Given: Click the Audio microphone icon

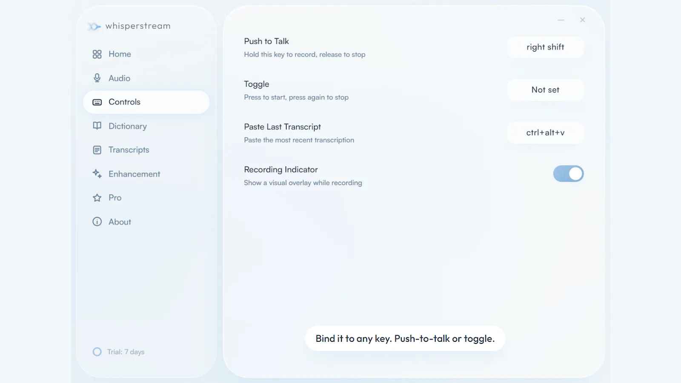Looking at the screenshot, I should point(97,78).
